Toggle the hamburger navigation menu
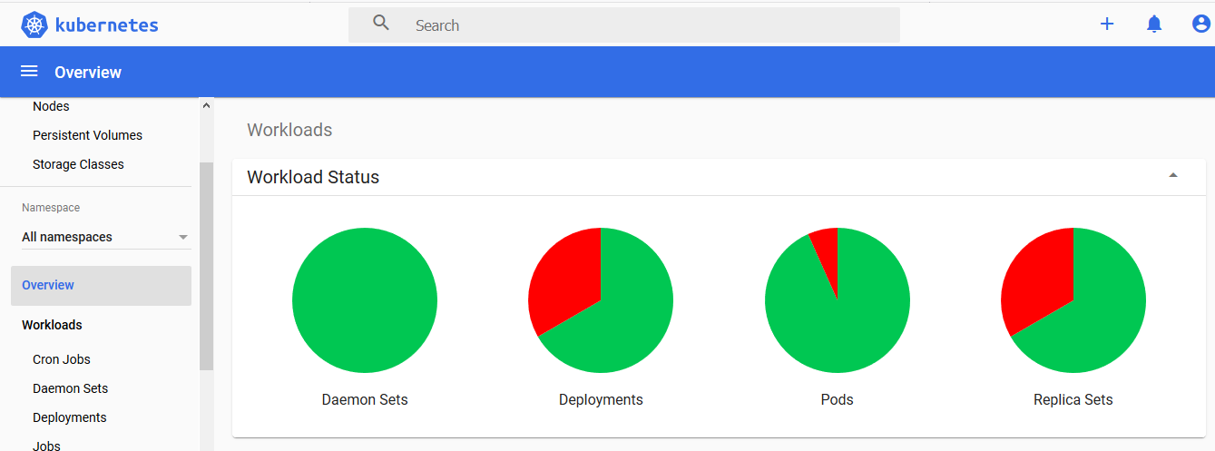 pyautogui.click(x=29, y=72)
